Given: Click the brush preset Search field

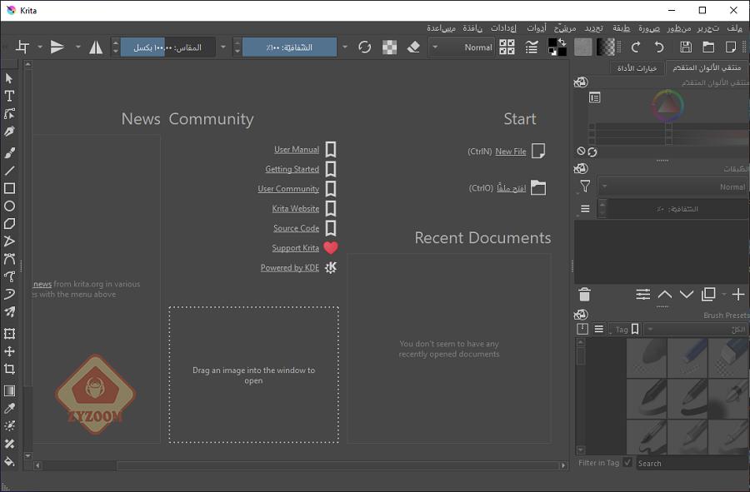Looking at the screenshot, I should point(692,463).
